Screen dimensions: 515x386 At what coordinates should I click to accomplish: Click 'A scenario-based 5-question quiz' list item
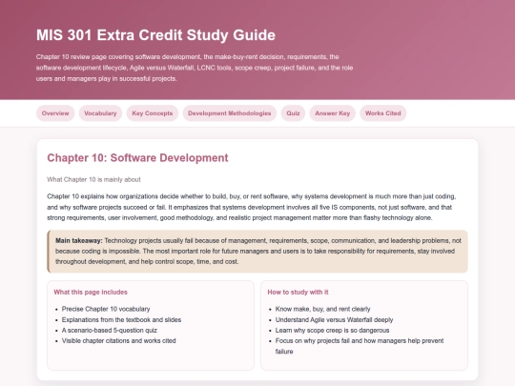(110, 330)
